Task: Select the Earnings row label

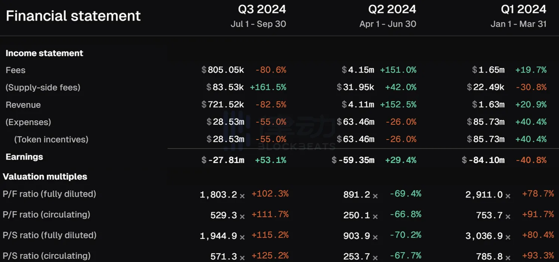Action: click(x=24, y=157)
